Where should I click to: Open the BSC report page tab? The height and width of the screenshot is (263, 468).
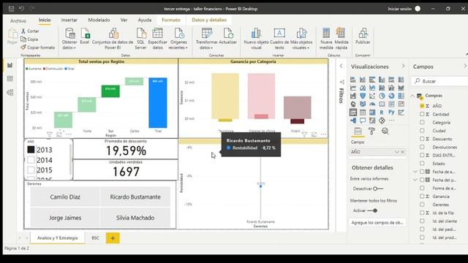tap(95, 238)
